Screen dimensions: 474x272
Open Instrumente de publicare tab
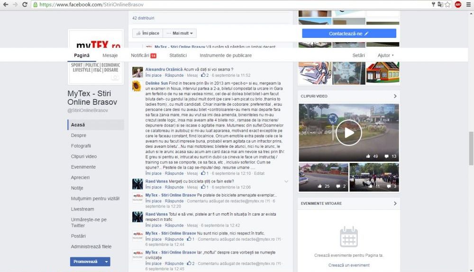coord(226,55)
